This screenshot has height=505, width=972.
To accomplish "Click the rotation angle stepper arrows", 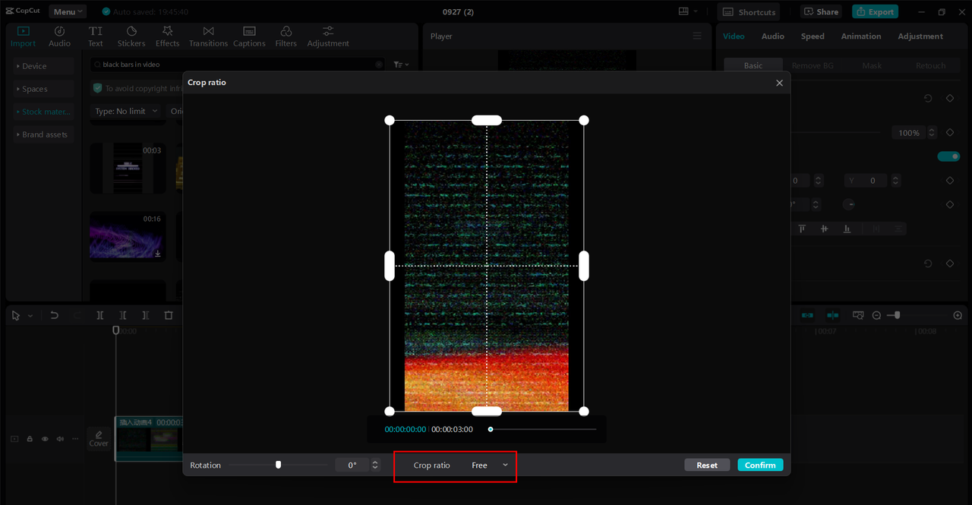I will pos(375,465).
